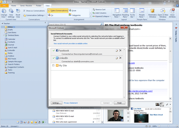This screenshot has height=128, width=179.
Task: Open View Settings
Action: (x=11, y=13)
